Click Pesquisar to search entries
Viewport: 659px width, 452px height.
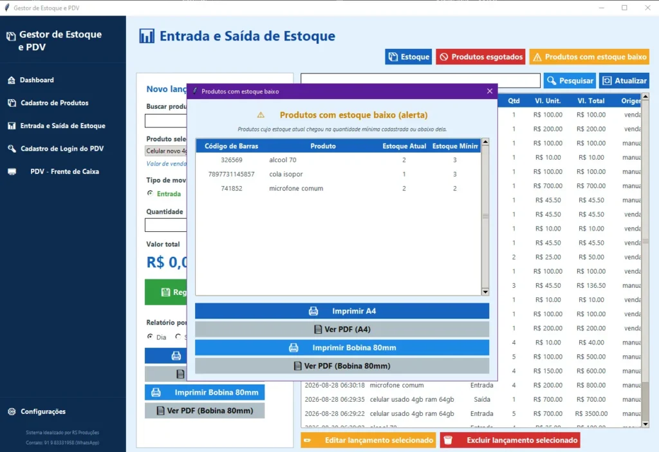click(x=570, y=80)
